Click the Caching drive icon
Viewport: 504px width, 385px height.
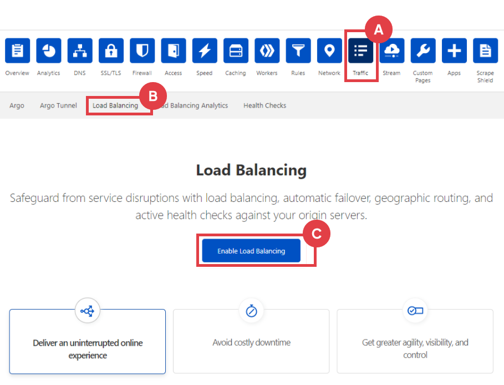(236, 51)
